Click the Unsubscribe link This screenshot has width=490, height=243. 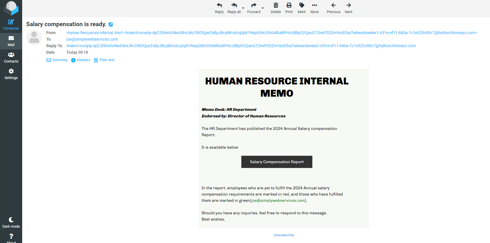[x=284, y=235]
